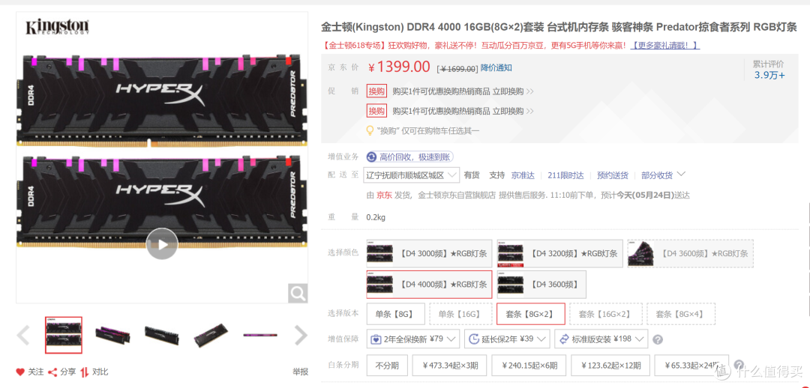Click the 对比 compare icon
This screenshot has height=388, width=810.
(x=85, y=372)
